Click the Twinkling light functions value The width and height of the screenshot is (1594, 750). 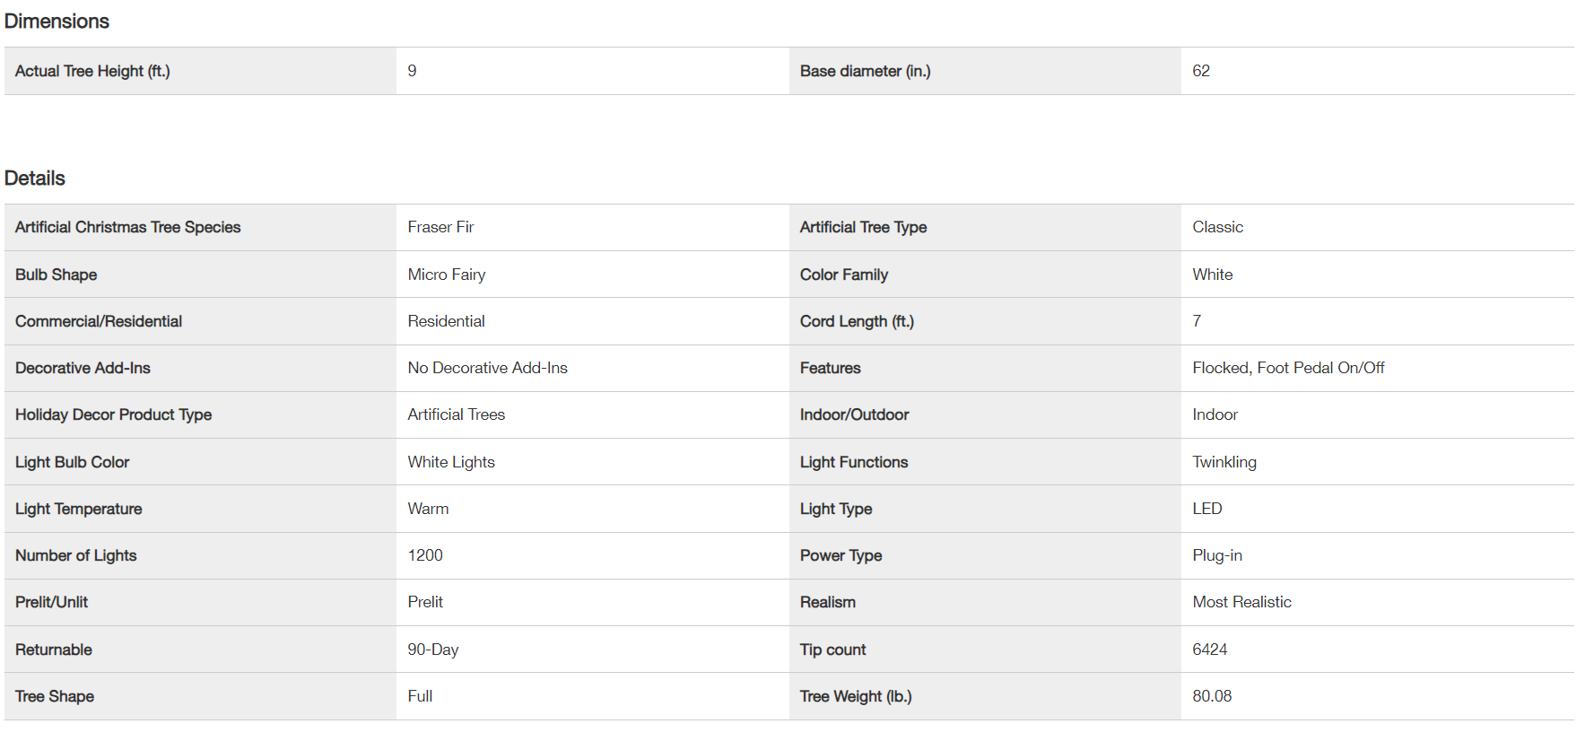tap(1224, 462)
